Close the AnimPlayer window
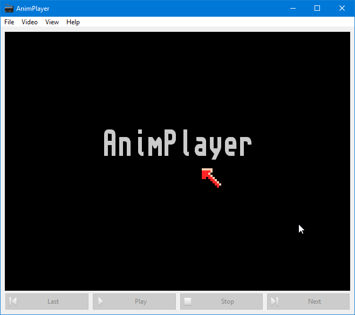 [x=342, y=8]
